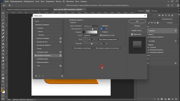Click the Отмена button
This screenshot has height=101, width=180.
[137, 26]
